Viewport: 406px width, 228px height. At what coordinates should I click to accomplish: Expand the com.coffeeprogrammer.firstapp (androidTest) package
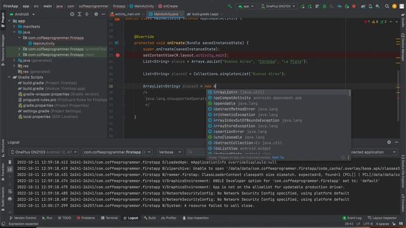coord(19,49)
